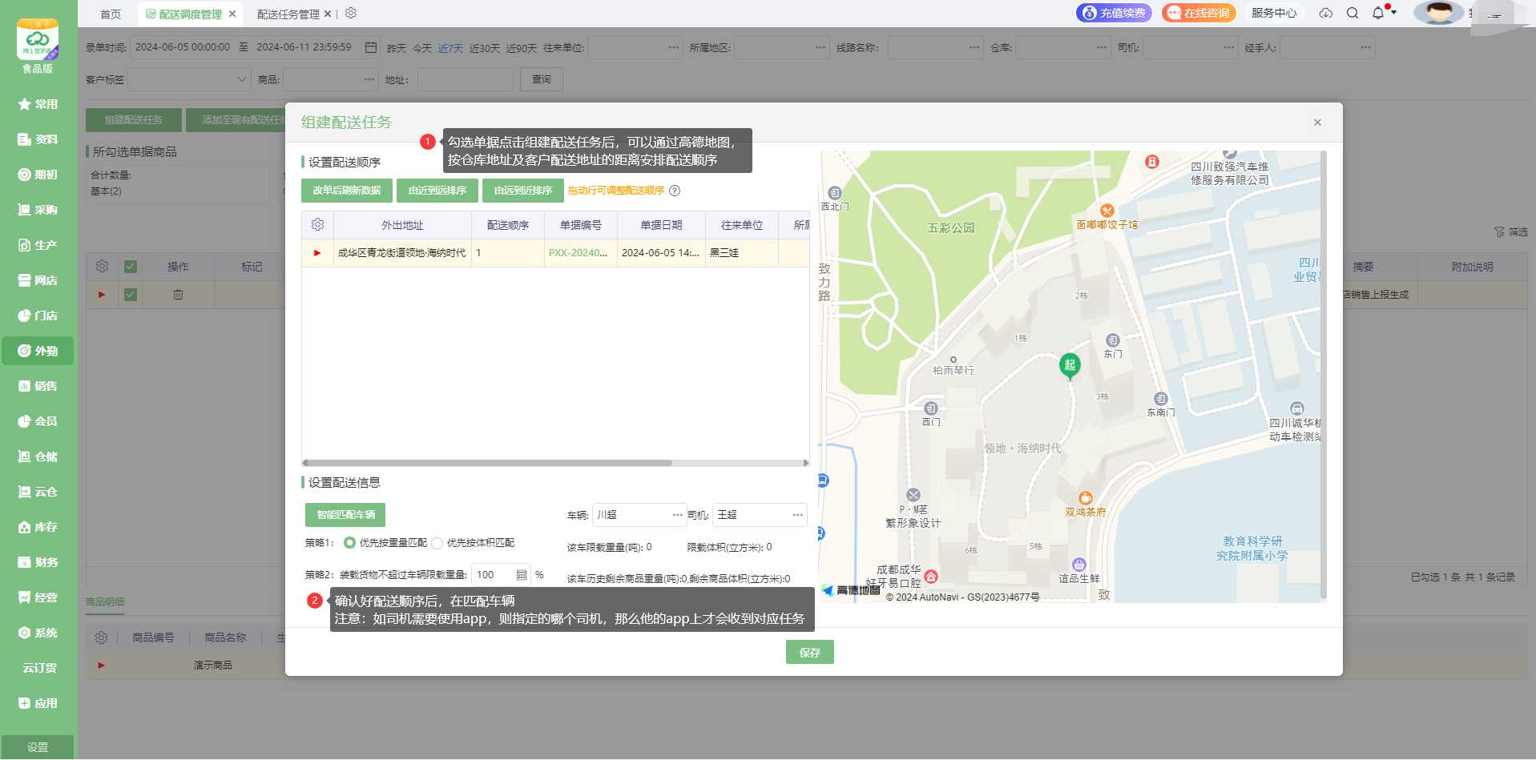The image size is (1536, 760).
Task: Open the date range calendar picker
Action: (371, 47)
